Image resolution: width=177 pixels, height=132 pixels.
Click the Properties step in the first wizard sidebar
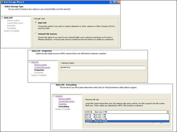tap(11, 26)
